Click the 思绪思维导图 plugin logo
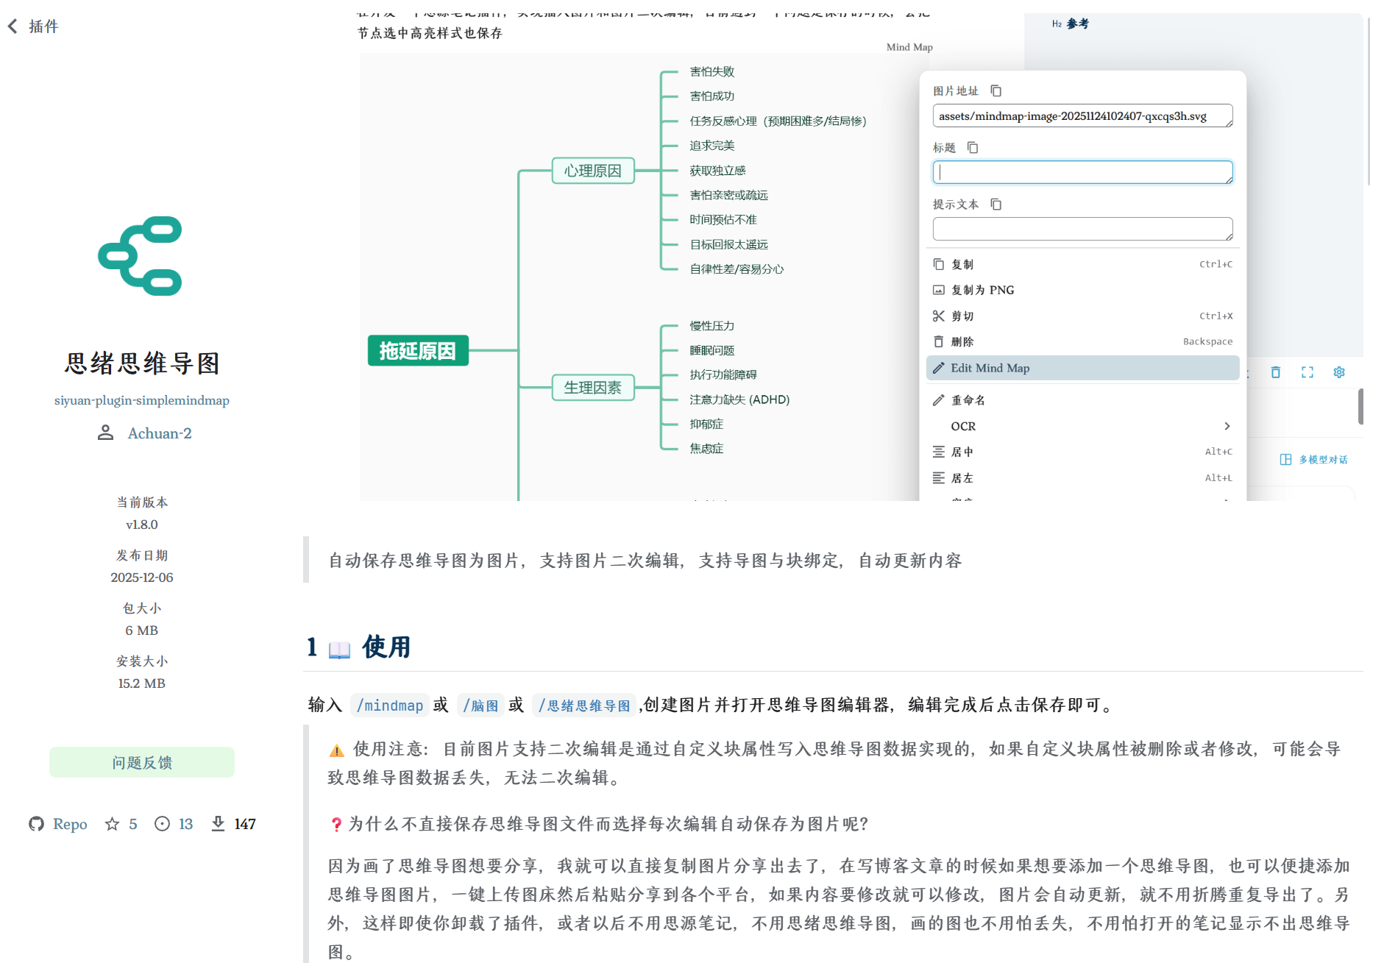1384x963 pixels. coord(141,256)
